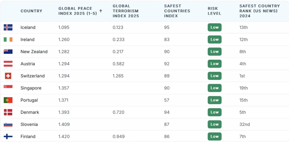Click the Slovenia flag icon
289x143 pixels.
[x=8, y=124]
